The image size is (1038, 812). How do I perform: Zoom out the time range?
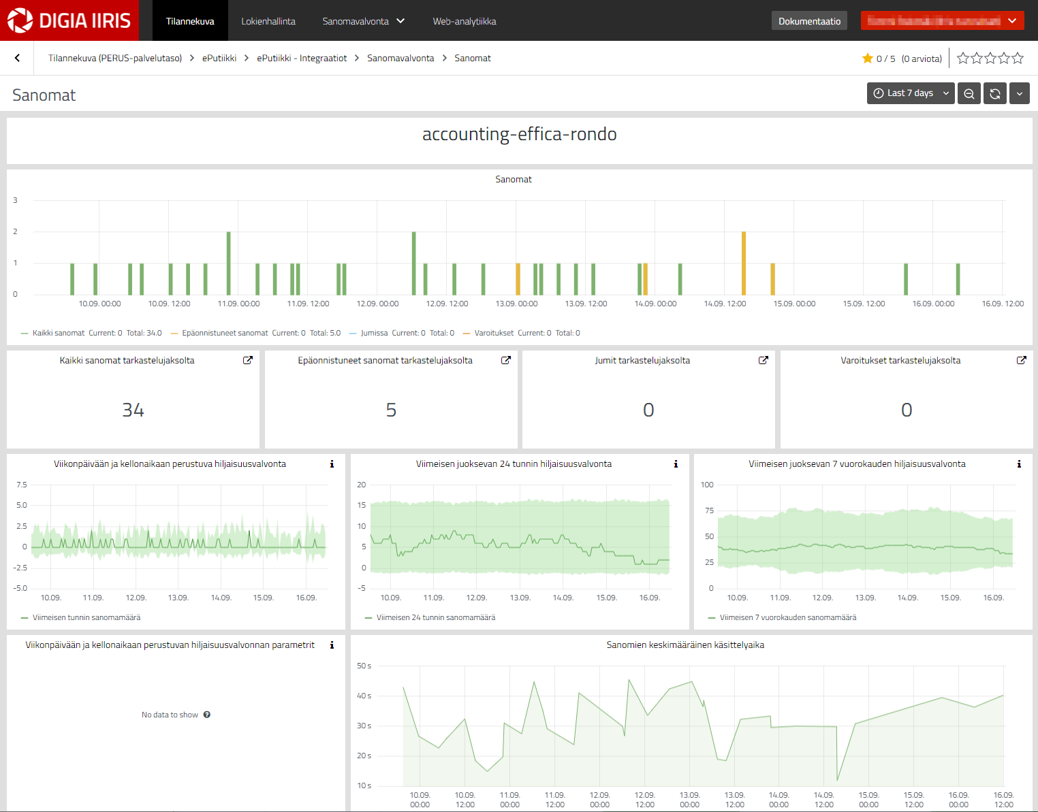coord(969,93)
